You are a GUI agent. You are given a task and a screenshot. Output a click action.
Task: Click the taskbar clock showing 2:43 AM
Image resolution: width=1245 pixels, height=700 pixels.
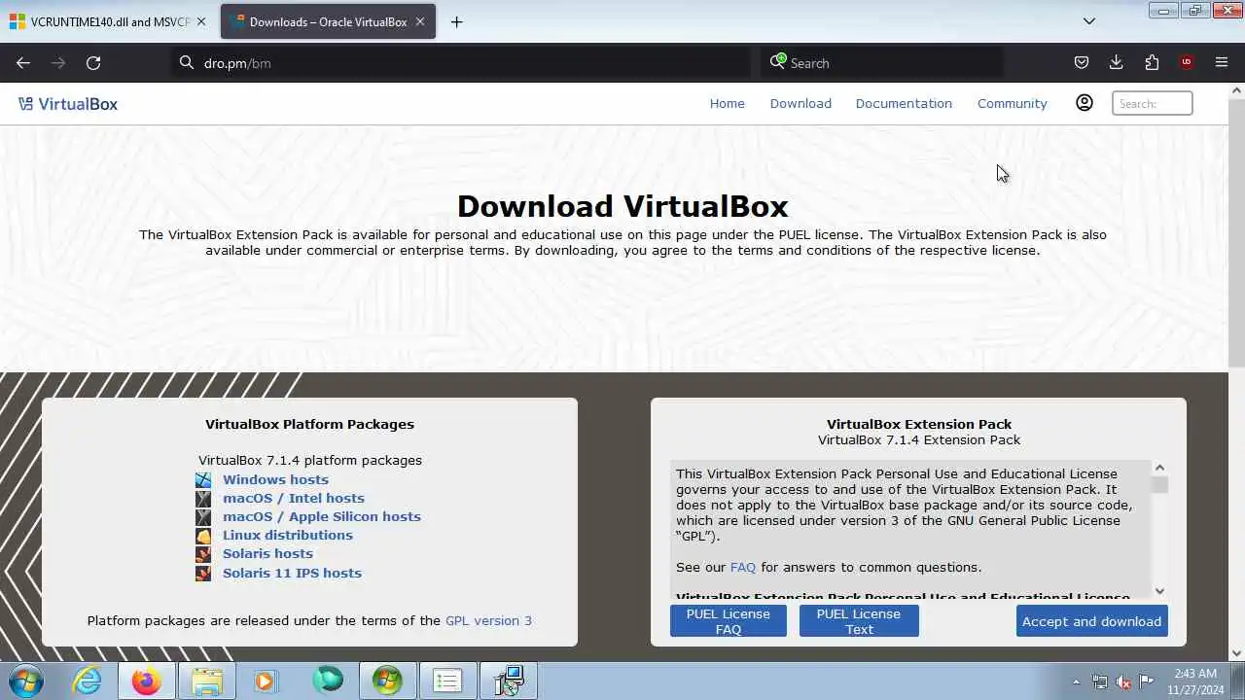point(1195,682)
